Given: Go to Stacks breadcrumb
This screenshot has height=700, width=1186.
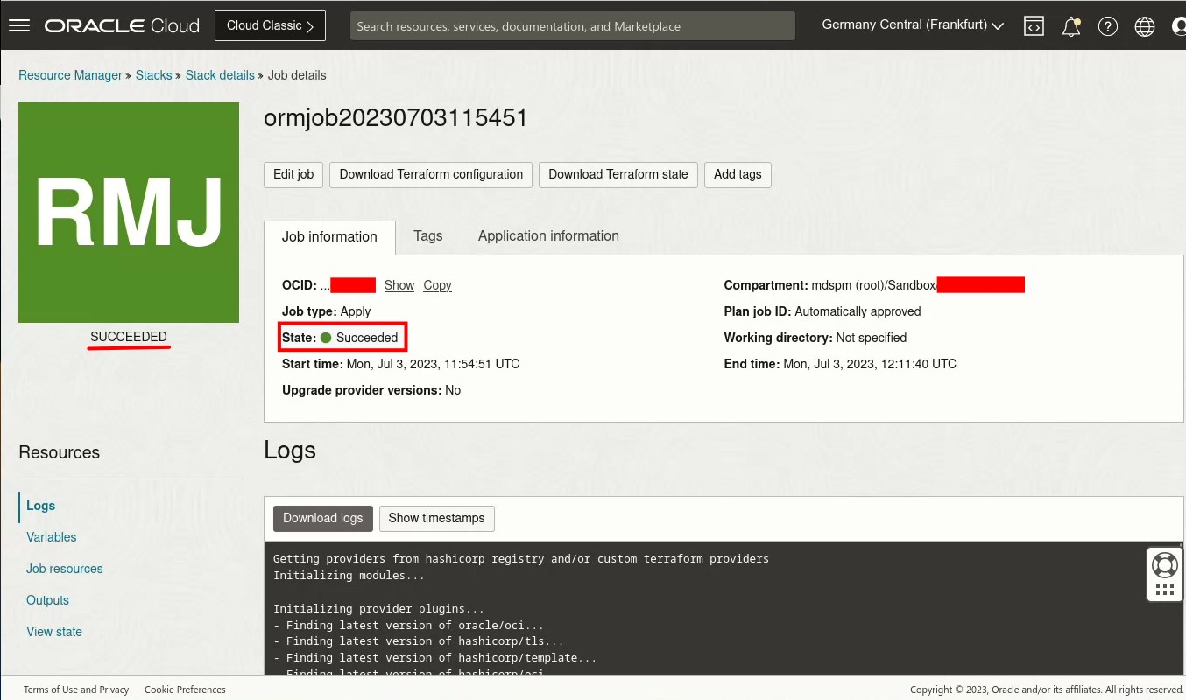Looking at the screenshot, I should pyautogui.click(x=154, y=75).
